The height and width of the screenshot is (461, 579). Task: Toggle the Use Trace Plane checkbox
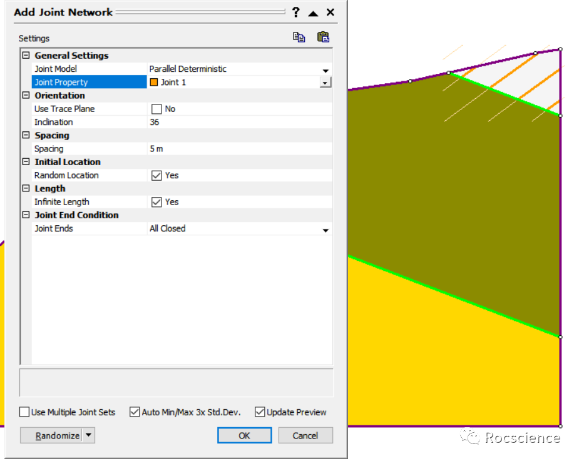pyautogui.click(x=156, y=109)
